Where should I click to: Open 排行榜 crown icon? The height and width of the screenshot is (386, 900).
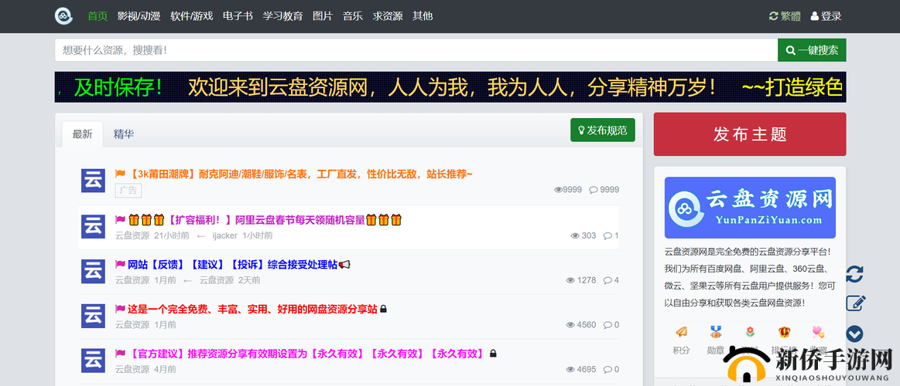tap(784, 332)
